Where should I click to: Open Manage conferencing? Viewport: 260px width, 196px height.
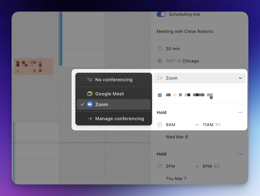coord(114,118)
